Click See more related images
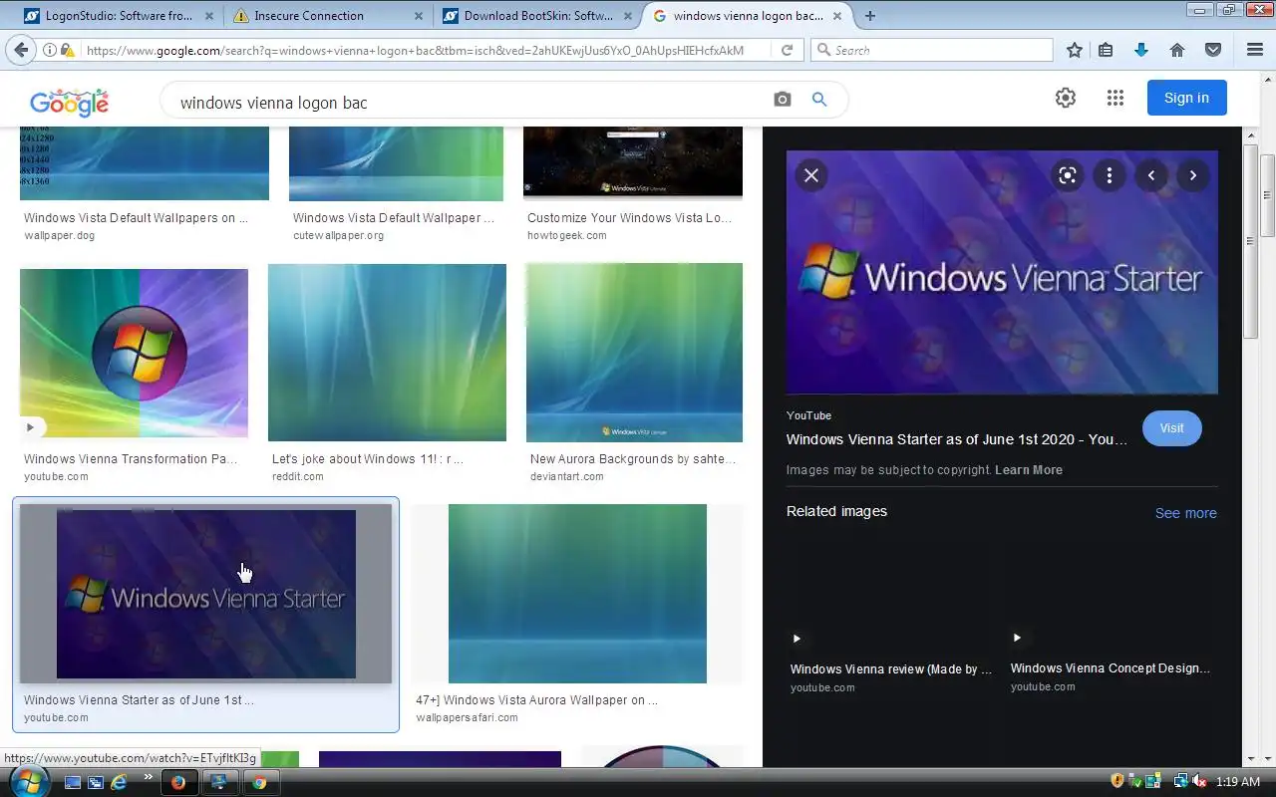Image resolution: width=1276 pixels, height=797 pixels. (x=1185, y=513)
